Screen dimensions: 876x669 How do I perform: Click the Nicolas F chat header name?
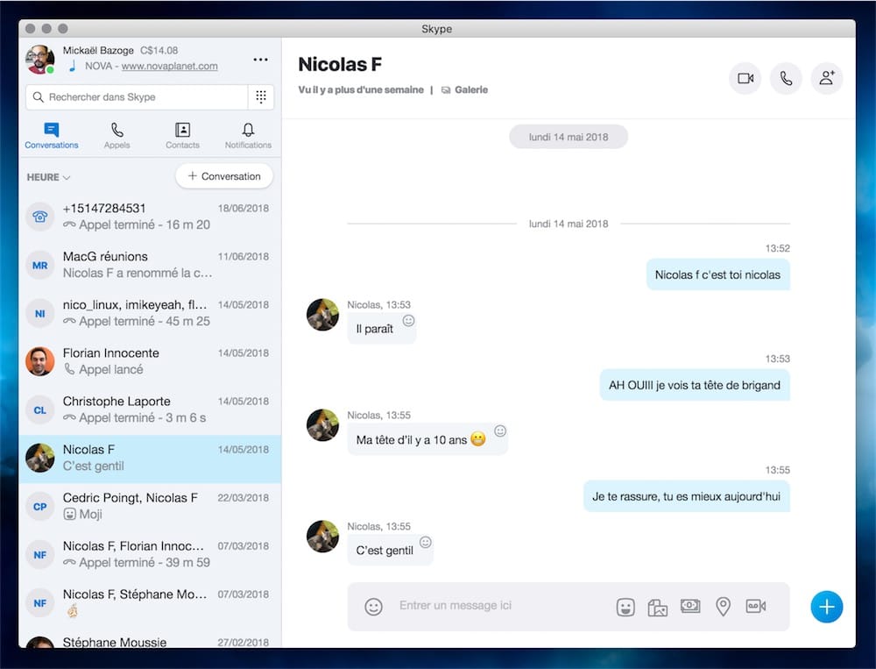click(340, 65)
